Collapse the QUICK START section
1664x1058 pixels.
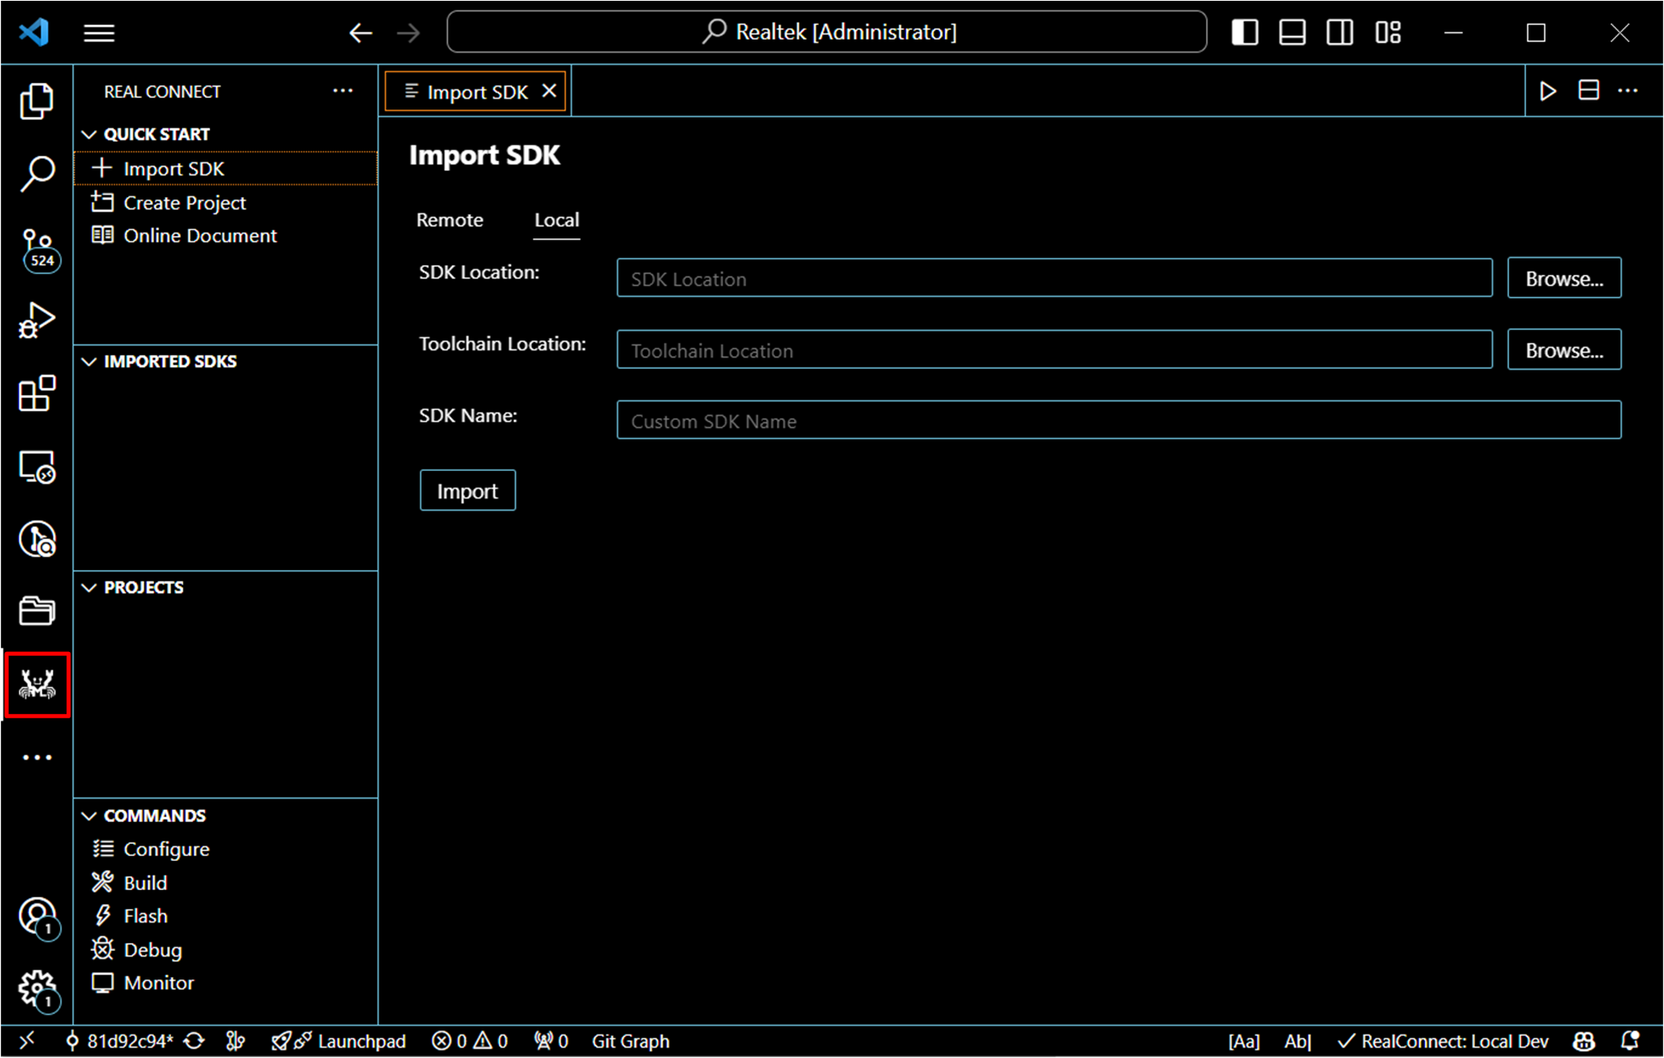(157, 135)
